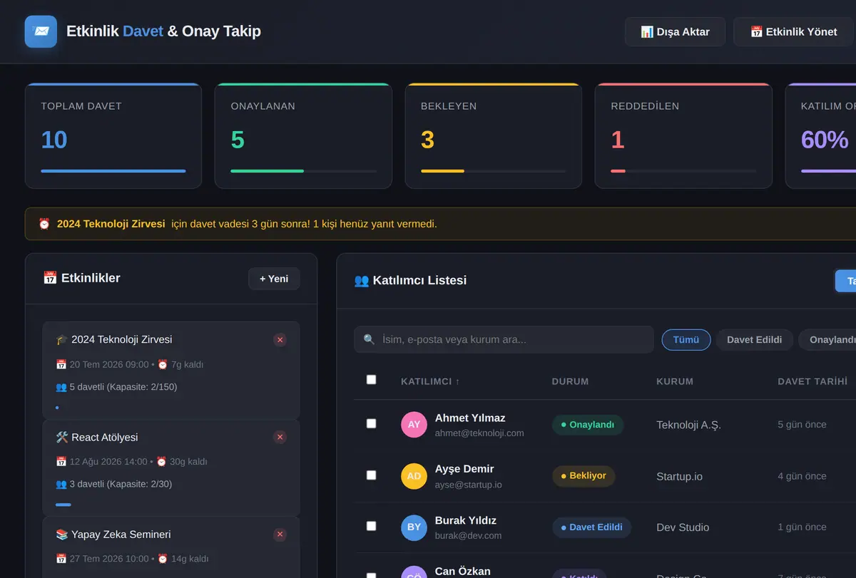Check the box for Ahmet Yılmaz
The height and width of the screenshot is (578, 856).
click(371, 423)
